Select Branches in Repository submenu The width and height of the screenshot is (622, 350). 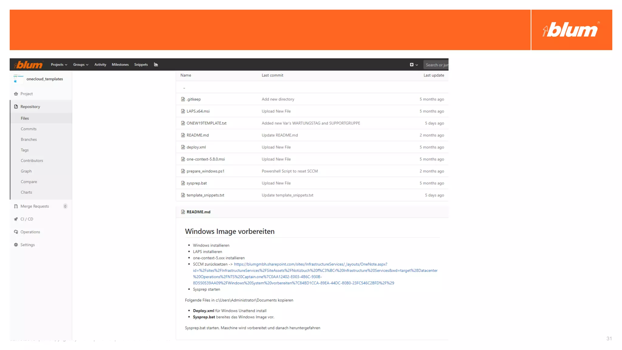[29, 139]
